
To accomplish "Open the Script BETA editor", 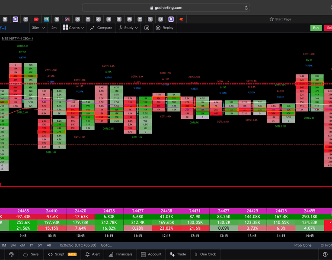I will pyautogui.click(x=62, y=254).
